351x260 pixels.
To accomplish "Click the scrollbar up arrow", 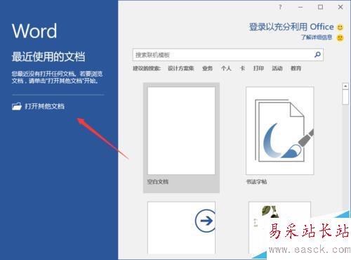I will tap(345, 86).
